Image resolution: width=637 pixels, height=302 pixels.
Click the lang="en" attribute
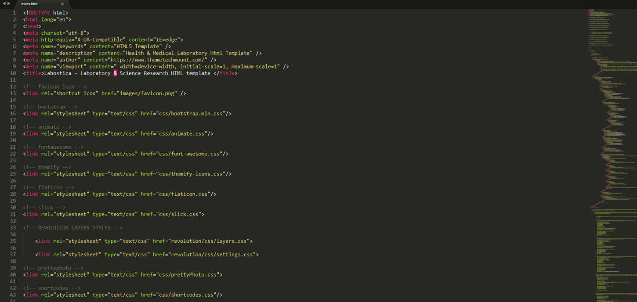[x=54, y=19]
